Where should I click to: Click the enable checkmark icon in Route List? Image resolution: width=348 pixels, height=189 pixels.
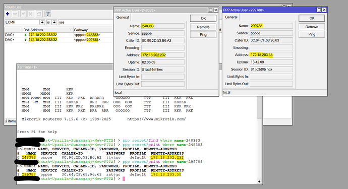point(23,14)
